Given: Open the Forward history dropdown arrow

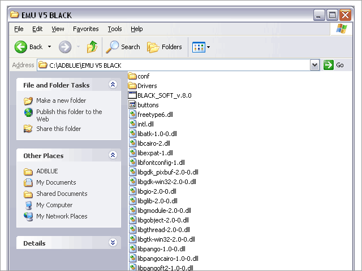Looking at the screenshot, I should coord(78,47).
